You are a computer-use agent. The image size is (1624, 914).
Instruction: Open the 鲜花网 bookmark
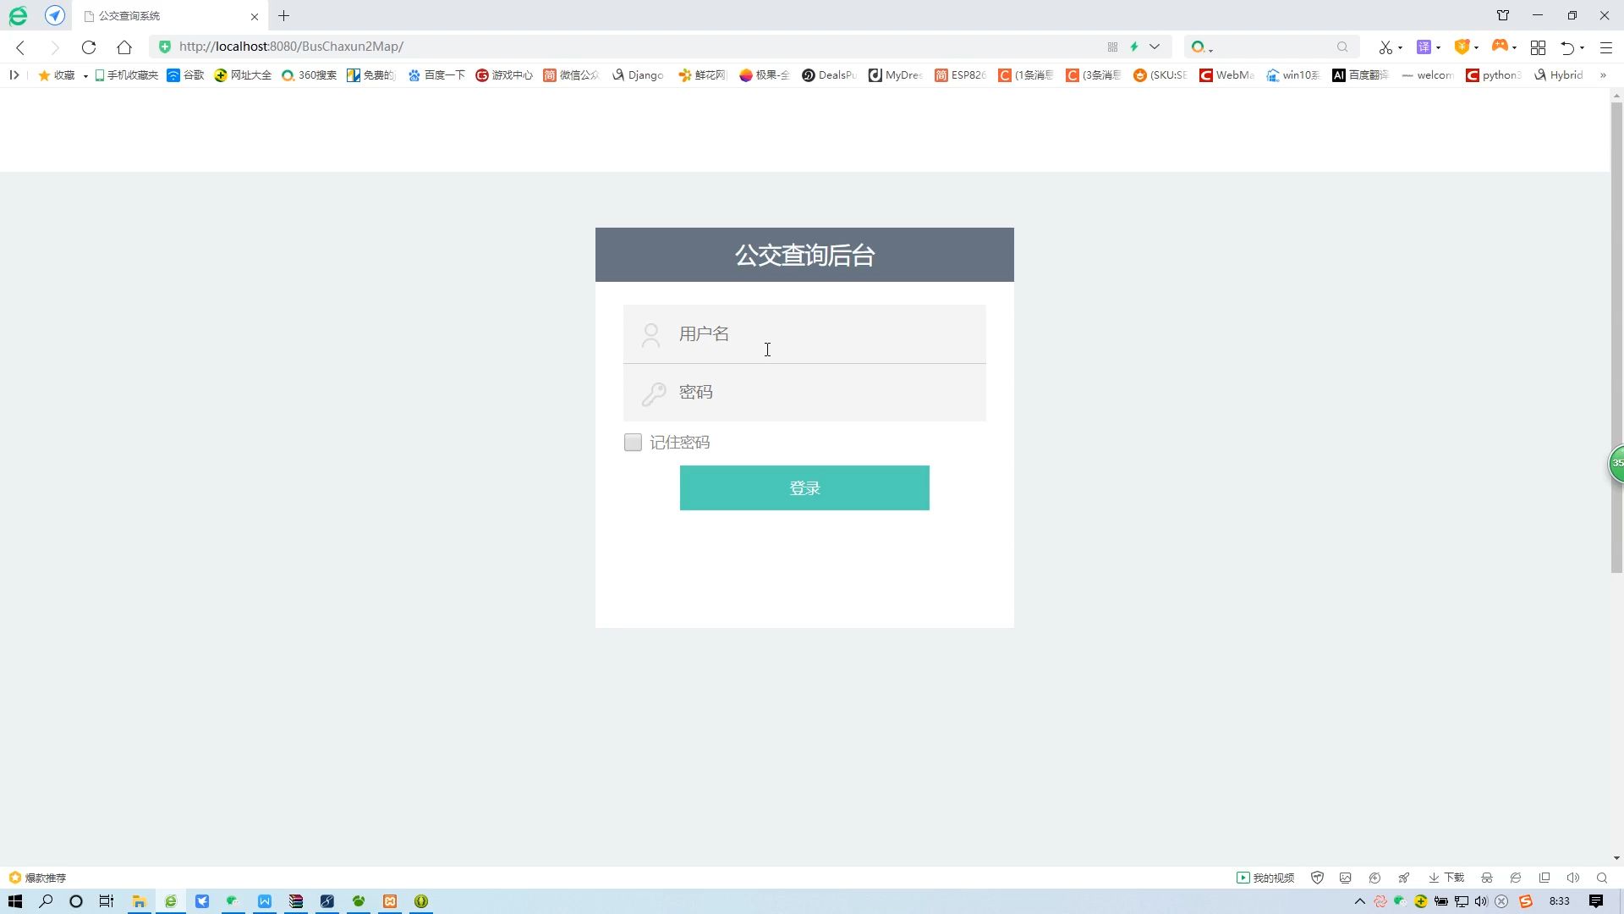tap(702, 75)
